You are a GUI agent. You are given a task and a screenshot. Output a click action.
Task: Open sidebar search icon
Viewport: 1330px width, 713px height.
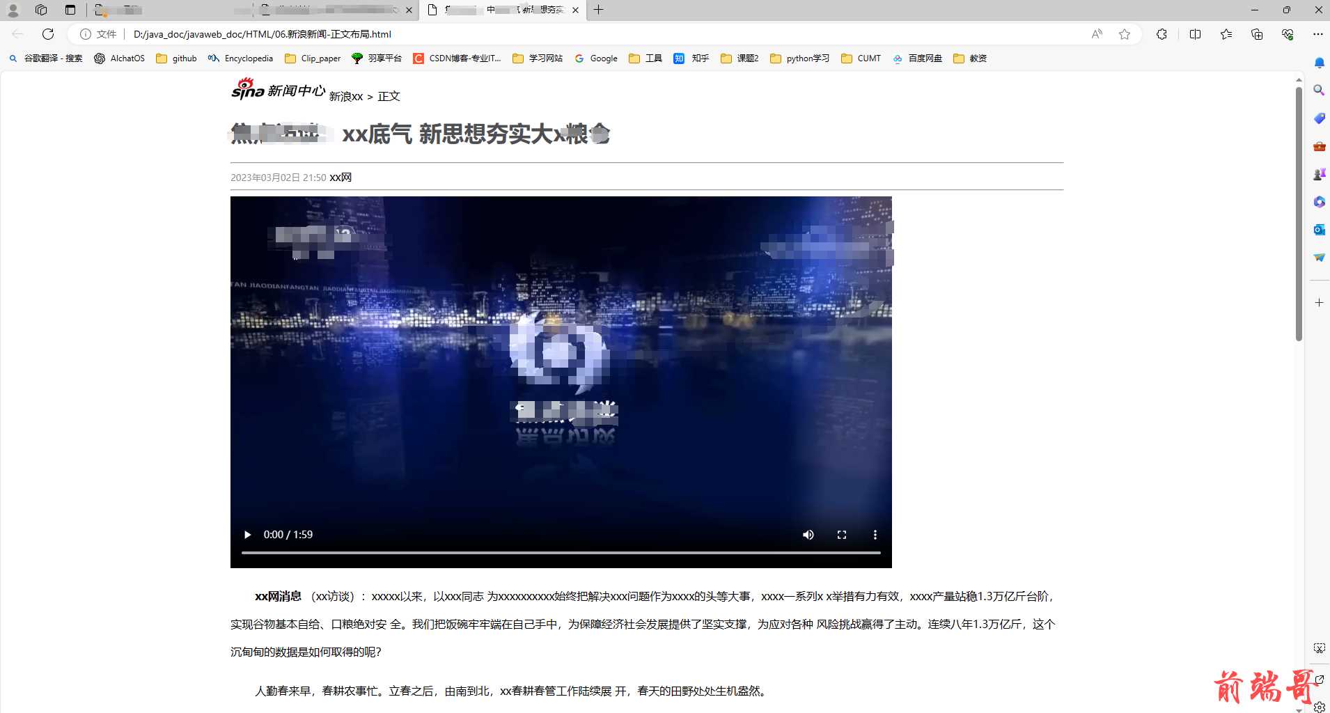(1319, 91)
